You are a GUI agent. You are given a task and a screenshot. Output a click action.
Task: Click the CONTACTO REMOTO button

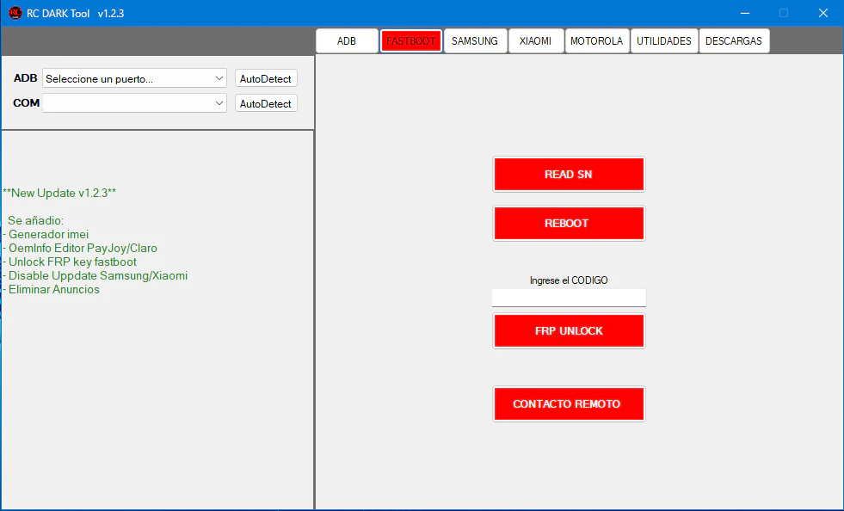[x=569, y=403]
